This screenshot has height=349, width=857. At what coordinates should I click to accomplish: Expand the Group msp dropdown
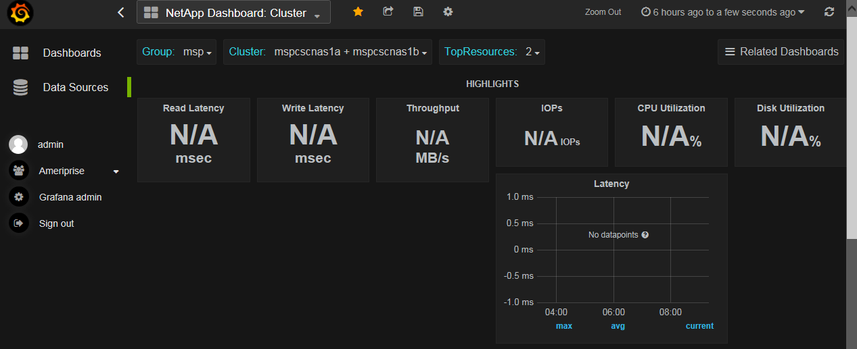198,52
